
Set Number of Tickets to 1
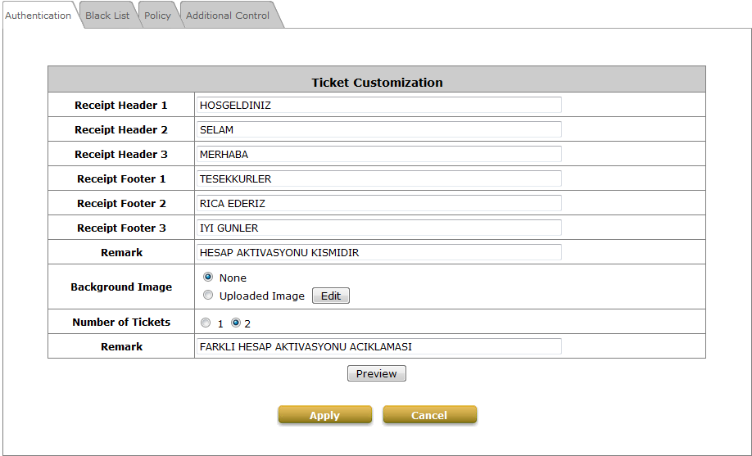coord(206,323)
